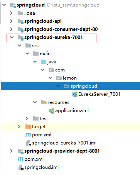Viewport: 140px width, 175px height.
Task: Expand the target folder
Action: (19, 127)
